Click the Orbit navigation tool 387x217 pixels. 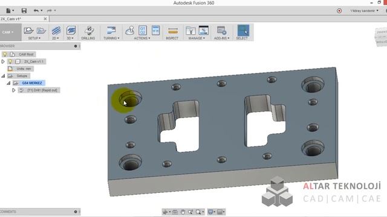pos(166,212)
